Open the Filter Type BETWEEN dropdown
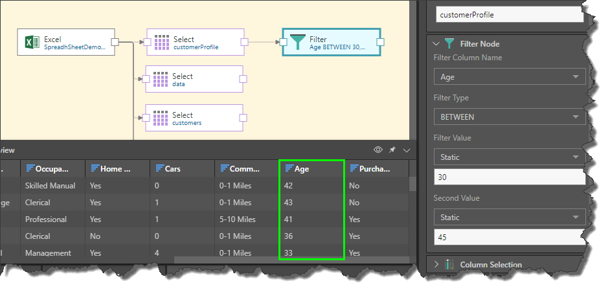Screen dimensions: 610x292 tap(510, 117)
